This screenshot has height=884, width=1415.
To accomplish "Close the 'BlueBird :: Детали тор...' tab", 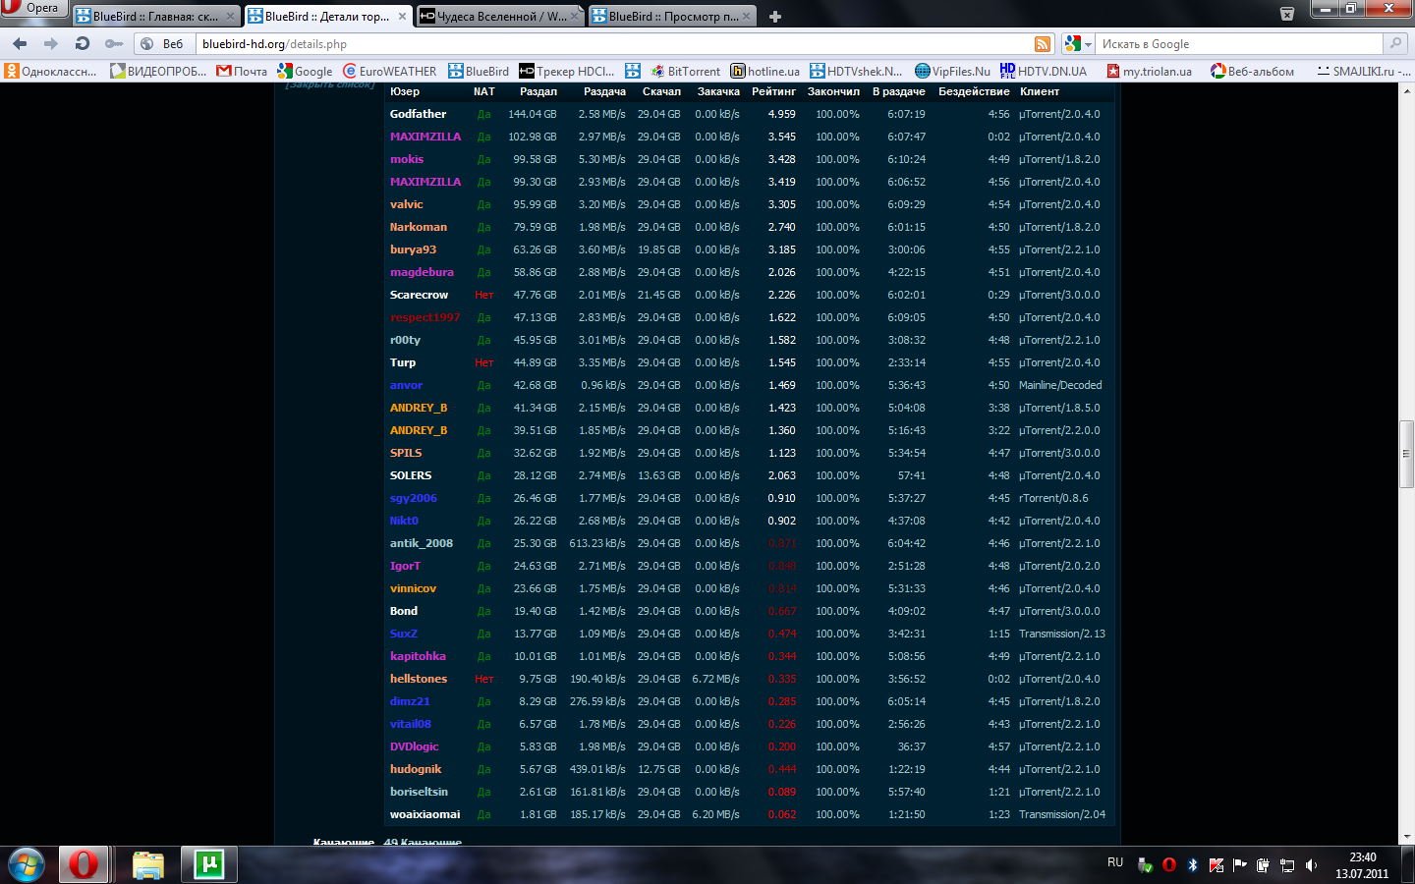I will 402,17.
